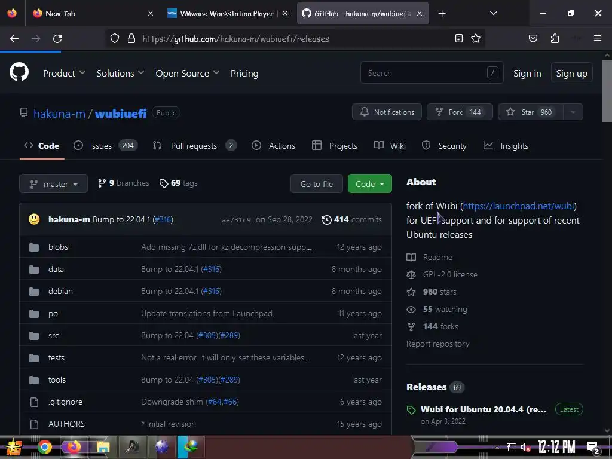The width and height of the screenshot is (612, 459).
Task: Switch to the VMware Workstation Player tab
Action: [x=227, y=13]
